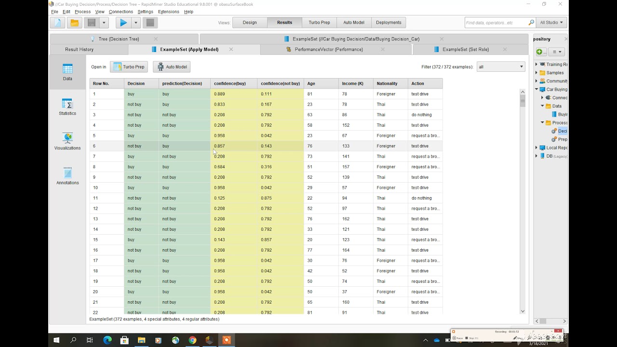Open the All Studio search scope dropdown
The width and height of the screenshot is (617, 347).
point(552,23)
